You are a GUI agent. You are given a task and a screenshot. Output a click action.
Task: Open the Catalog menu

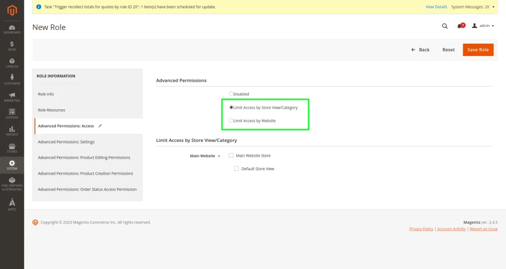pos(12,63)
